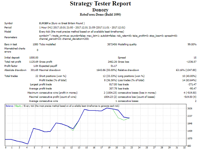
Task: Select largest loss trade value '-371.47'
Action: point(192,84)
